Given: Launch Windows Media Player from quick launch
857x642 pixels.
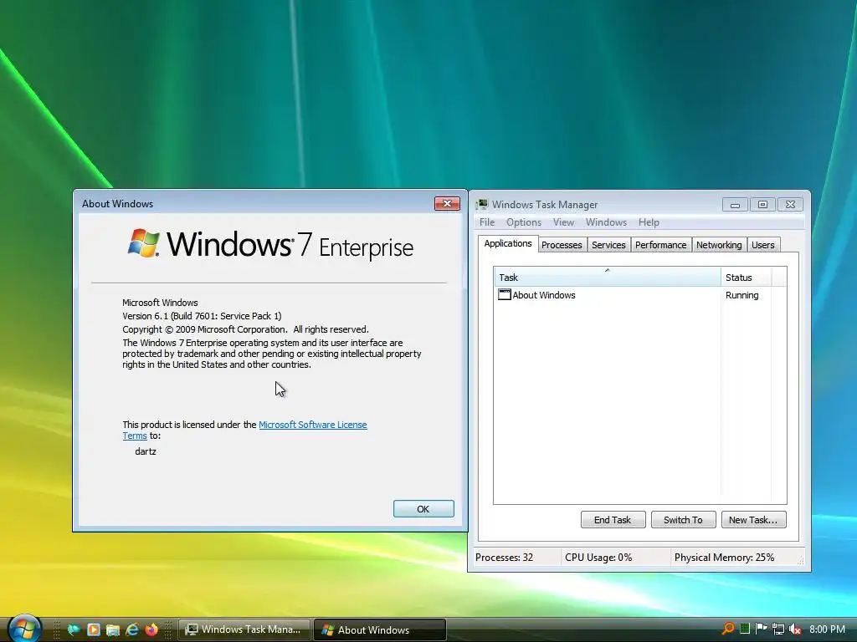Looking at the screenshot, I should [94, 629].
